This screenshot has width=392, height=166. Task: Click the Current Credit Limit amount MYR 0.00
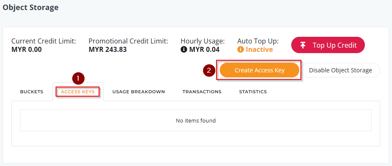tap(26, 49)
